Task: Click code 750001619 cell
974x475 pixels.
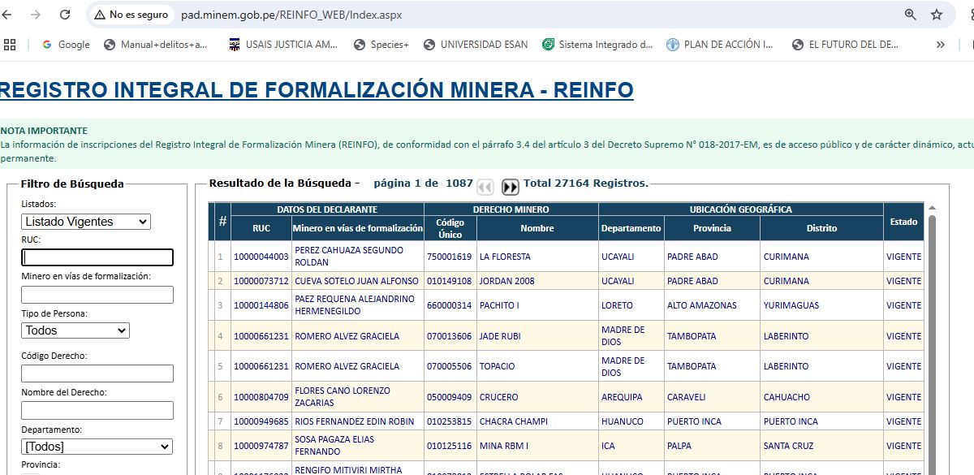Action: (x=449, y=257)
